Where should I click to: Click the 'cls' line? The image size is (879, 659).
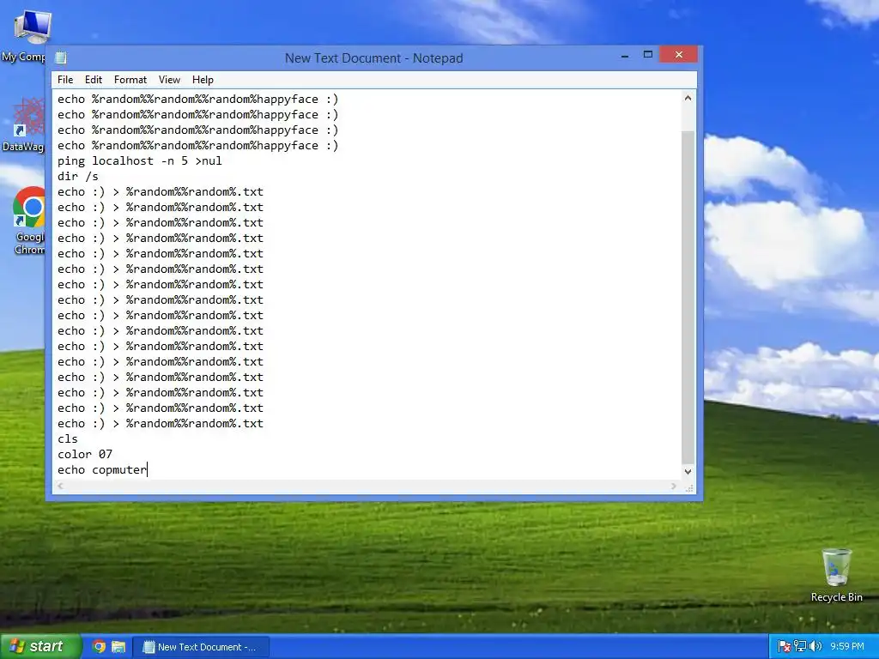[x=68, y=438]
